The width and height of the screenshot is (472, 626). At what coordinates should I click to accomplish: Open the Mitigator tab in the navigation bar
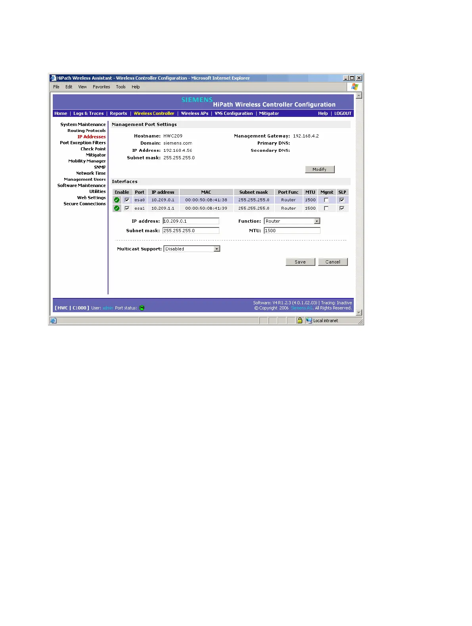[x=269, y=113]
